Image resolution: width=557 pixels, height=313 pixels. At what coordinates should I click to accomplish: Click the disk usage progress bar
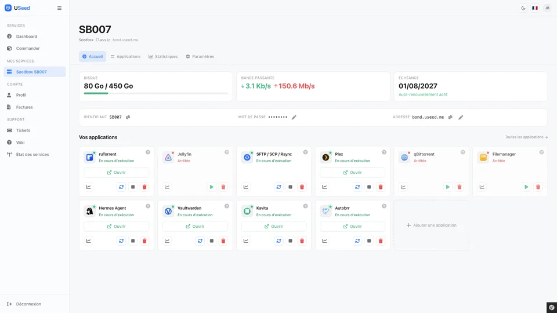156,93
